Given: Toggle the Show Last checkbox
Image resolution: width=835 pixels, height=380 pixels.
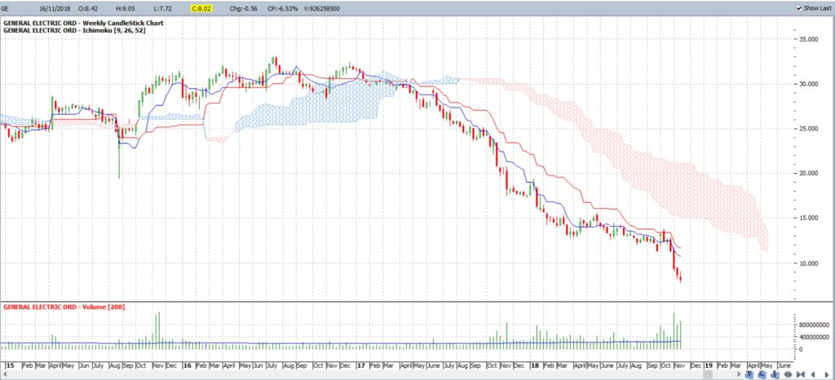Looking at the screenshot, I should coord(799,8).
